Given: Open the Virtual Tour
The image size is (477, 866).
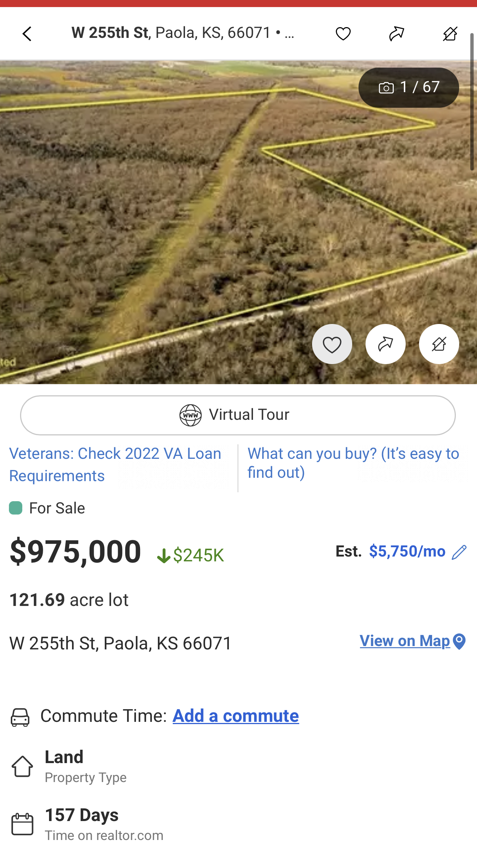Looking at the screenshot, I should point(238,415).
